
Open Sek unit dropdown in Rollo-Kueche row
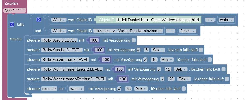(158, 50)
